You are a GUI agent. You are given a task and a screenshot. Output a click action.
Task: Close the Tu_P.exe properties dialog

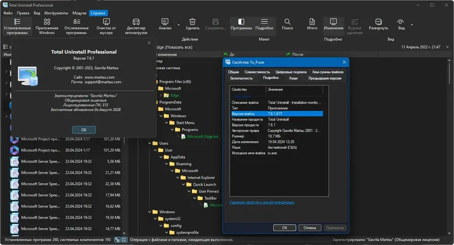click(x=344, y=62)
